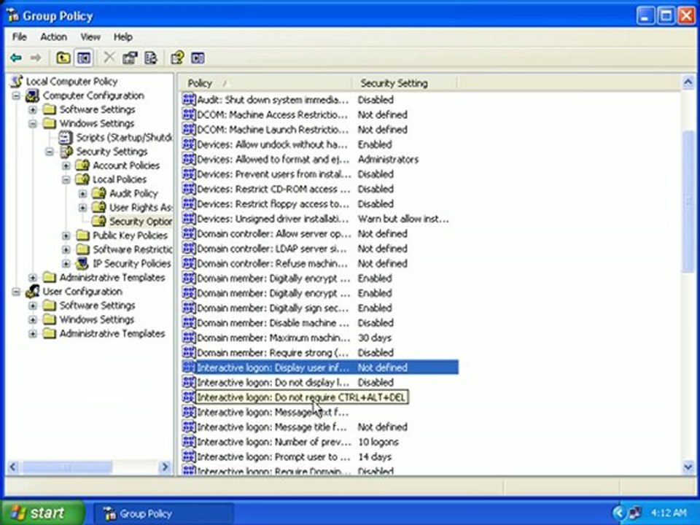
Task: Click the Export List toolbar icon
Action: tap(150, 58)
